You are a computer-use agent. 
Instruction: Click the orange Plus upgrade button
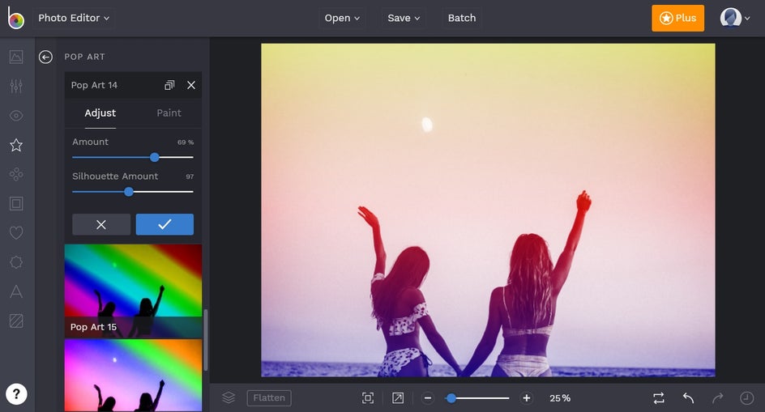point(677,18)
